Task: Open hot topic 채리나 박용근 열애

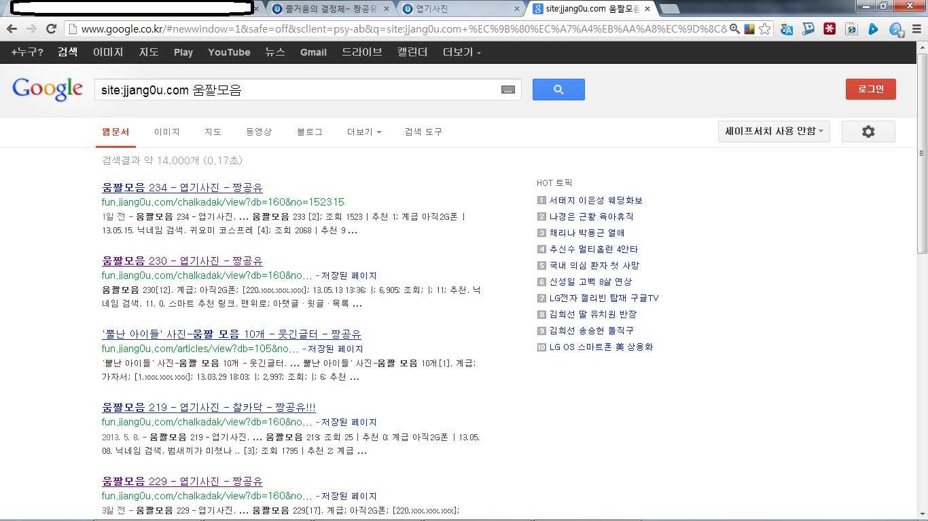Action: click(x=587, y=233)
